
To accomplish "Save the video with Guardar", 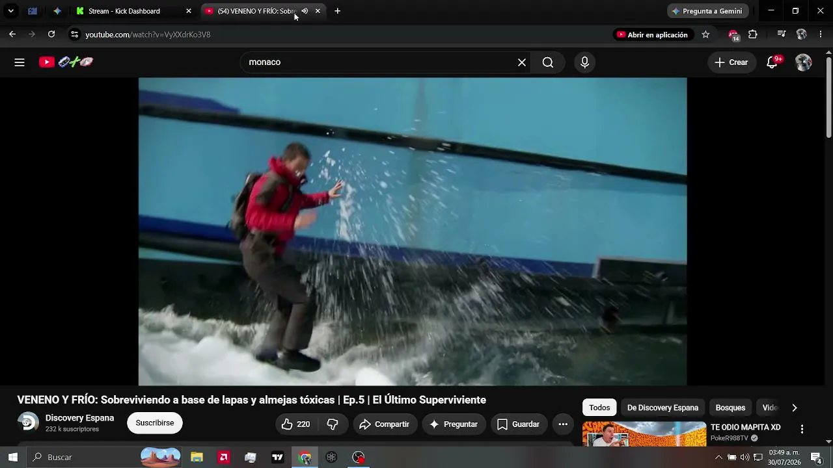I will [518, 424].
